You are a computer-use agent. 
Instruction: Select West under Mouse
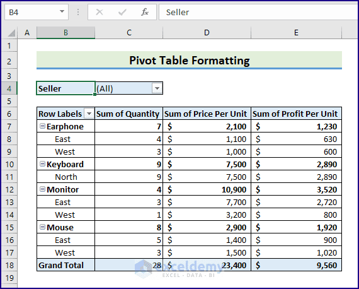click(x=66, y=252)
